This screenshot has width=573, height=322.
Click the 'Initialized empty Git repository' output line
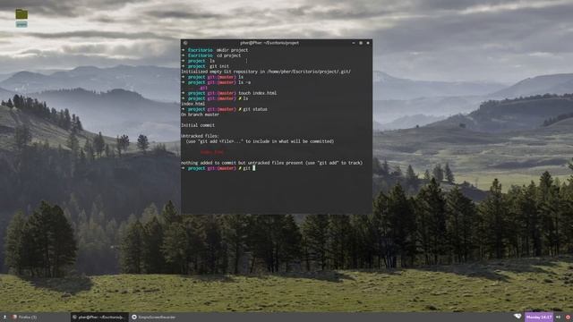266,72
